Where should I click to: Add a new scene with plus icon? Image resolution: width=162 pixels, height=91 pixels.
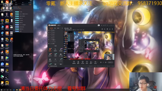(x=62, y=28)
